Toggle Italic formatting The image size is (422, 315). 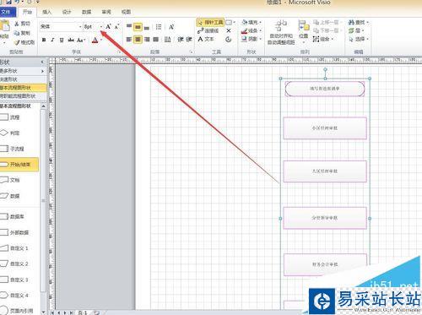[52, 40]
